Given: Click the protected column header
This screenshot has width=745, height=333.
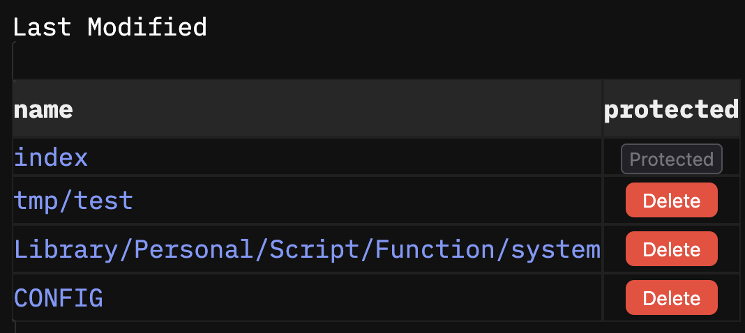Looking at the screenshot, I should click(671, 110).
